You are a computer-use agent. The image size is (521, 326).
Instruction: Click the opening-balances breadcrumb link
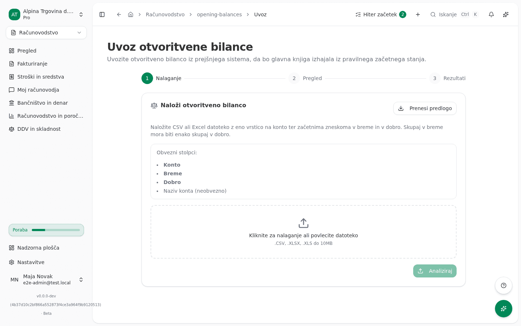coord(219,14)
